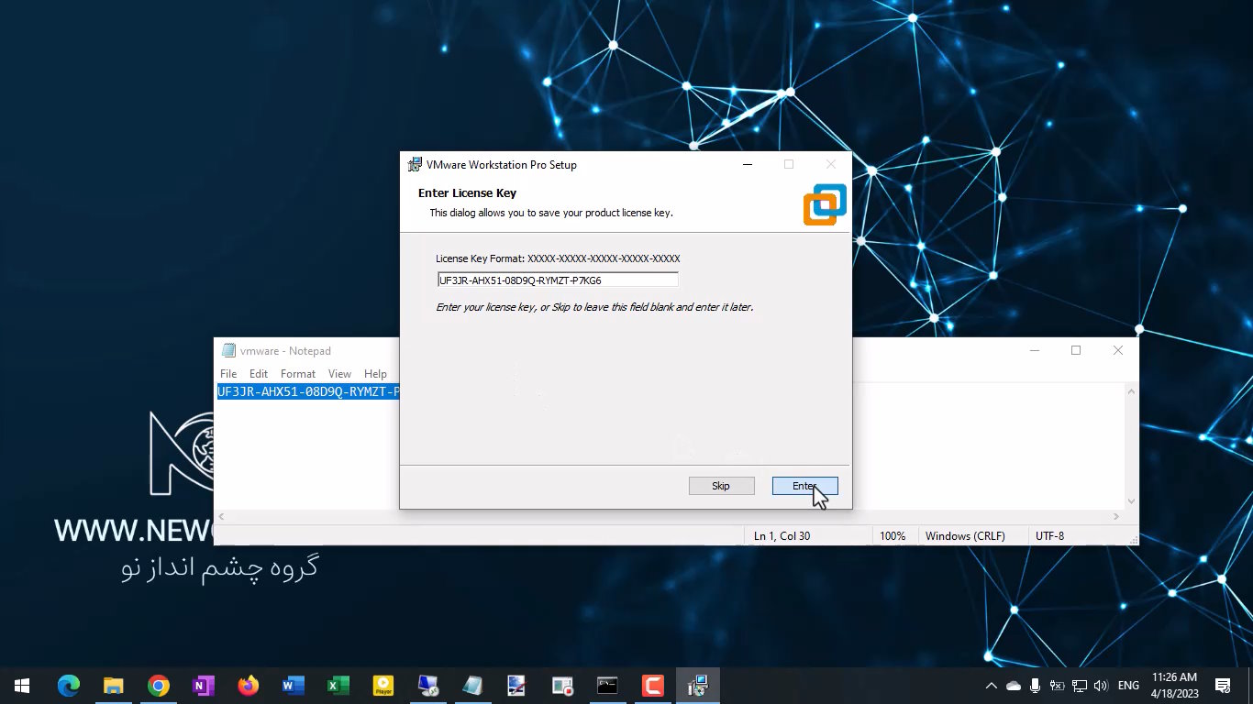
Task: Click the network tray icon
Action: click(1080, 686)
